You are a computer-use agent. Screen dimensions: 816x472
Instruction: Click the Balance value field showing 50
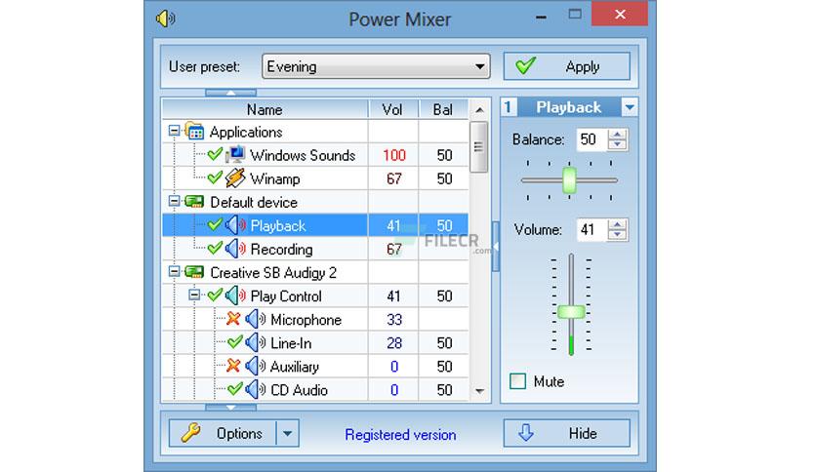coord(592,139)
